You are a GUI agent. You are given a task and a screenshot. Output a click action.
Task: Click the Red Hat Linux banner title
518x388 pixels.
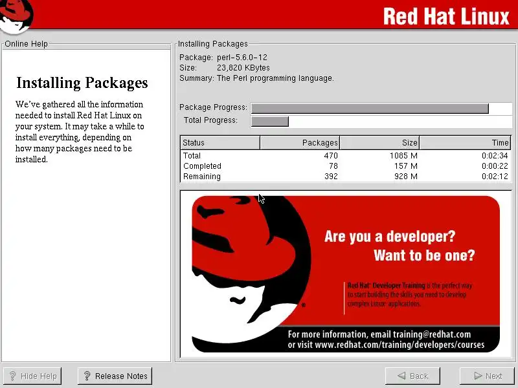click(446, 16)
